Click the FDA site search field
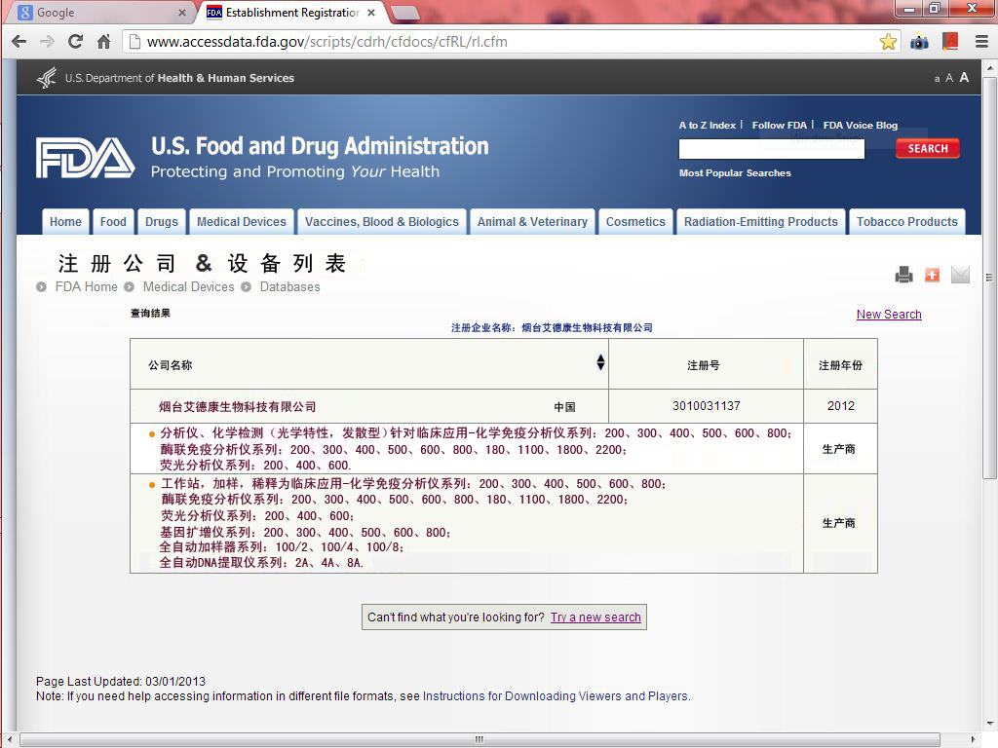The height and width of the screenshot is (748, 998). (x=772, y=149)
